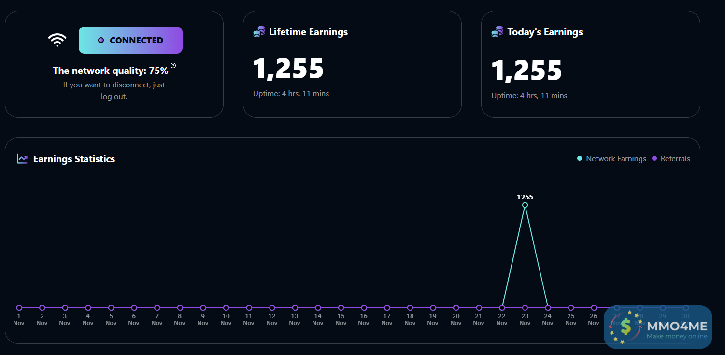Select the 13 Nov data point
725x355 pixels.
(x=295, y=308)
